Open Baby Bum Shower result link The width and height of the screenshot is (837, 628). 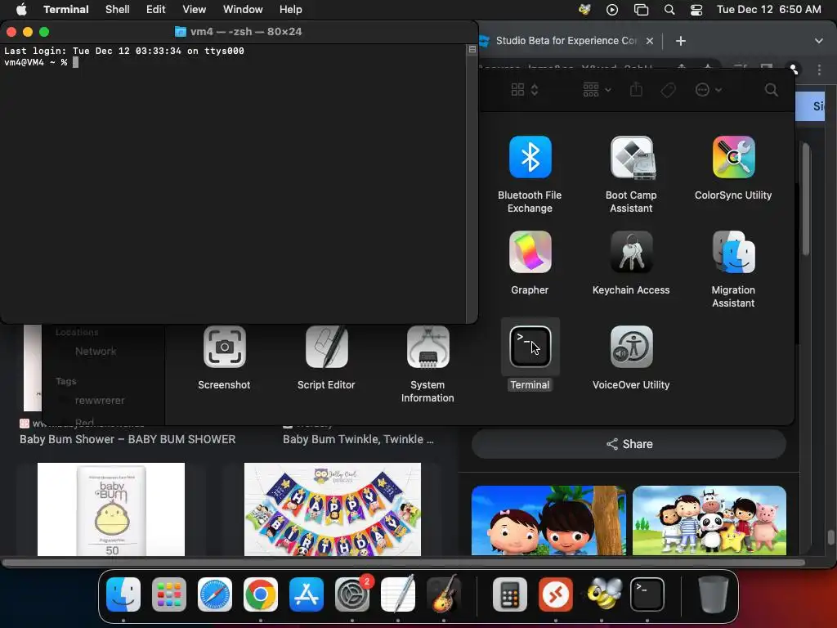(128, 439)
